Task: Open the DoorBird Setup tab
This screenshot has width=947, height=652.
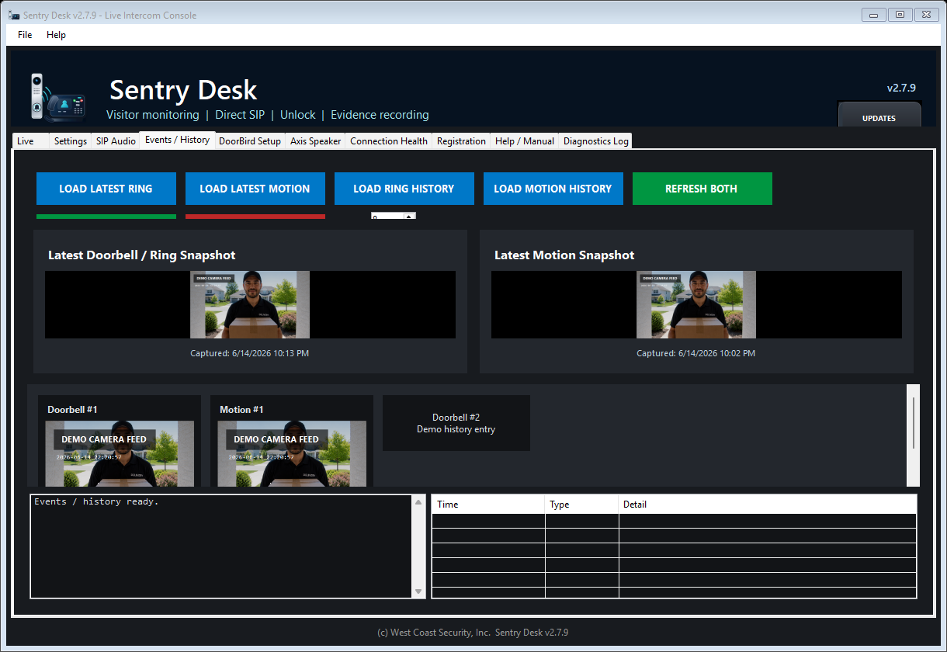Action: 250,141
